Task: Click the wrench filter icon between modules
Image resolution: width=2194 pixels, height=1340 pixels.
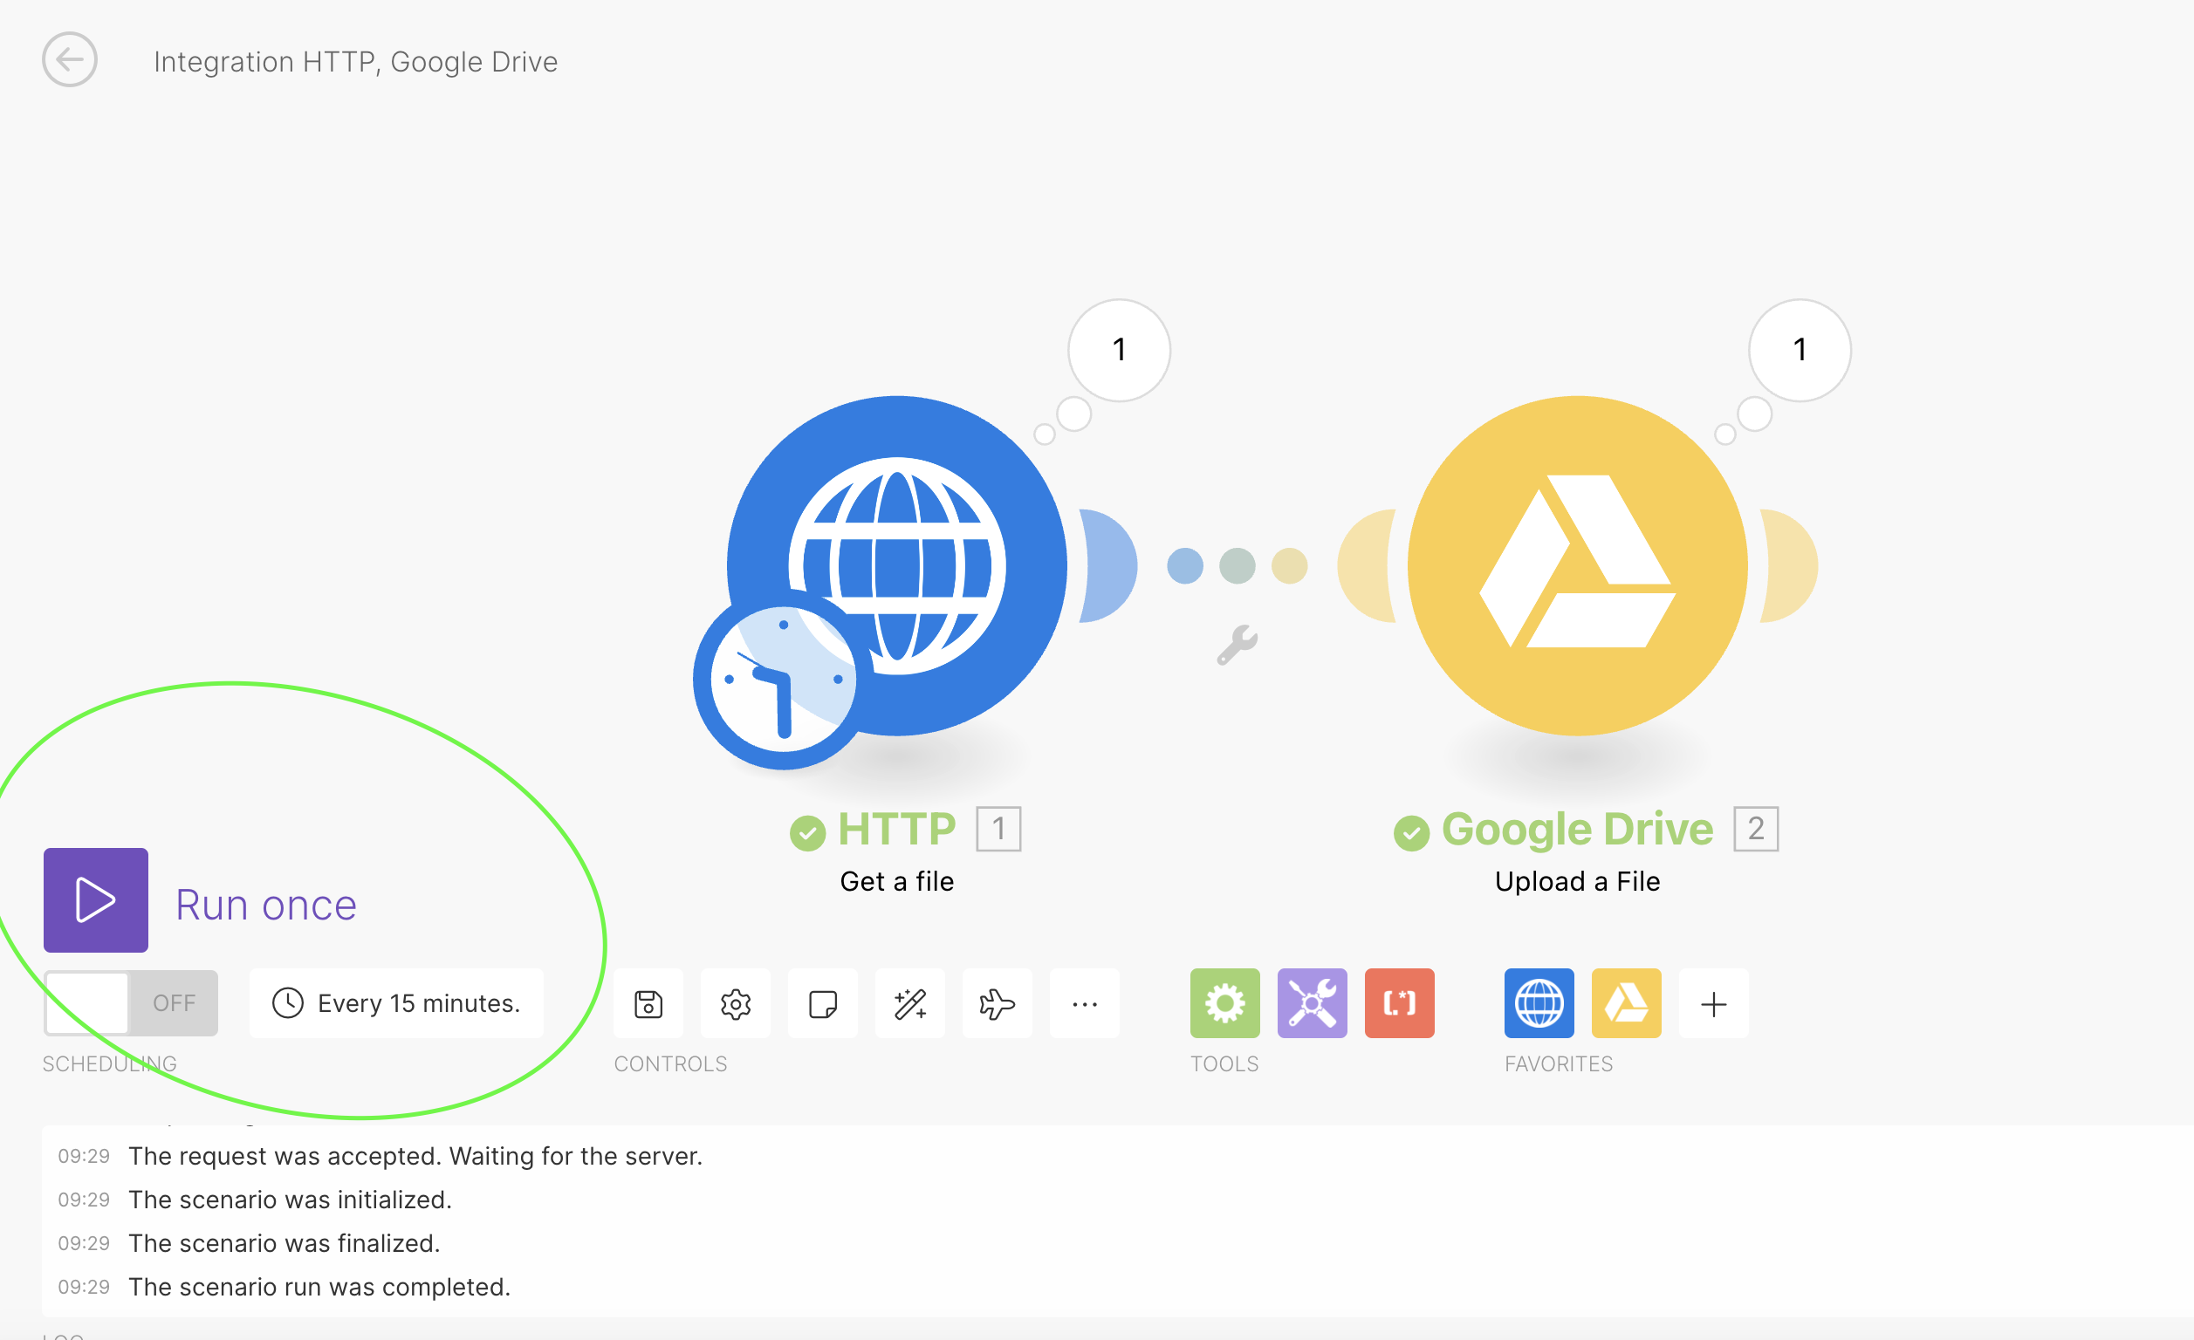Action: pyautogui.click(x=1238, y=645)
